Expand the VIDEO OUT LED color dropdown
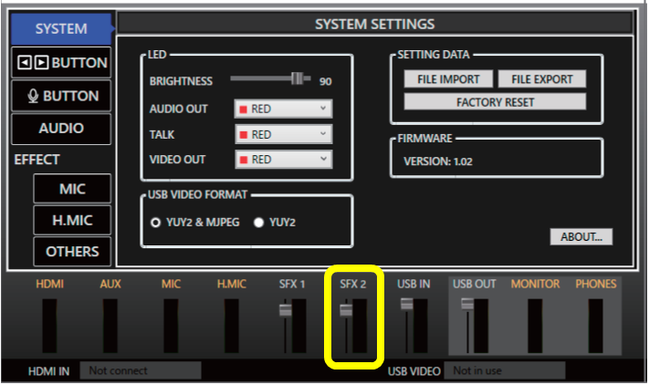Viewport: 649px width, 385px height. pyautogui.click(x=283, y=160)
